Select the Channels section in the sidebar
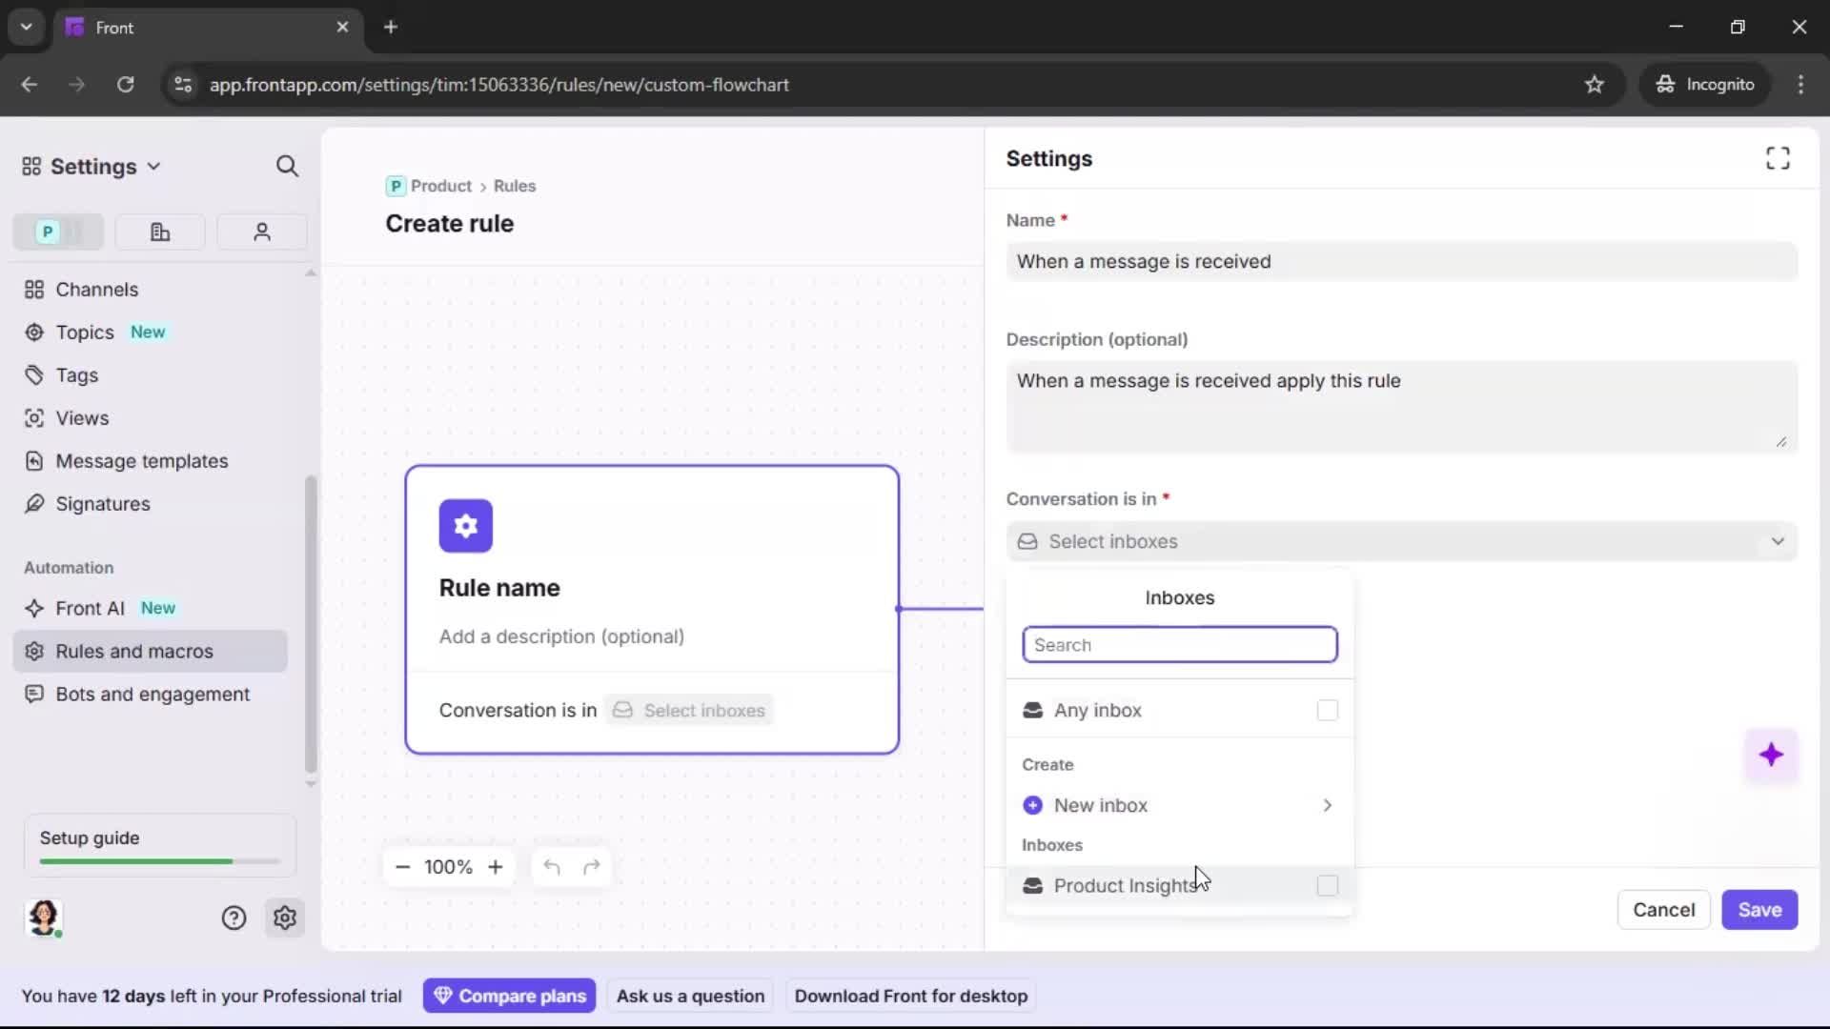Image resolution: width=1830 pixels, height=1029 pixels. coord(95,290)
